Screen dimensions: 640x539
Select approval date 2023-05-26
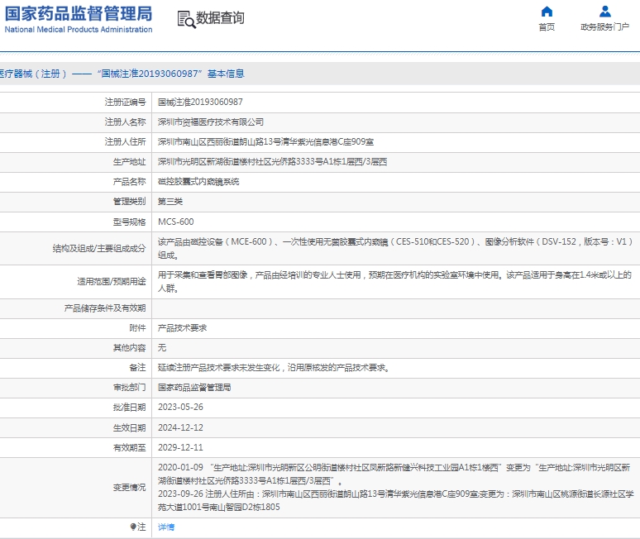[180, 408]
